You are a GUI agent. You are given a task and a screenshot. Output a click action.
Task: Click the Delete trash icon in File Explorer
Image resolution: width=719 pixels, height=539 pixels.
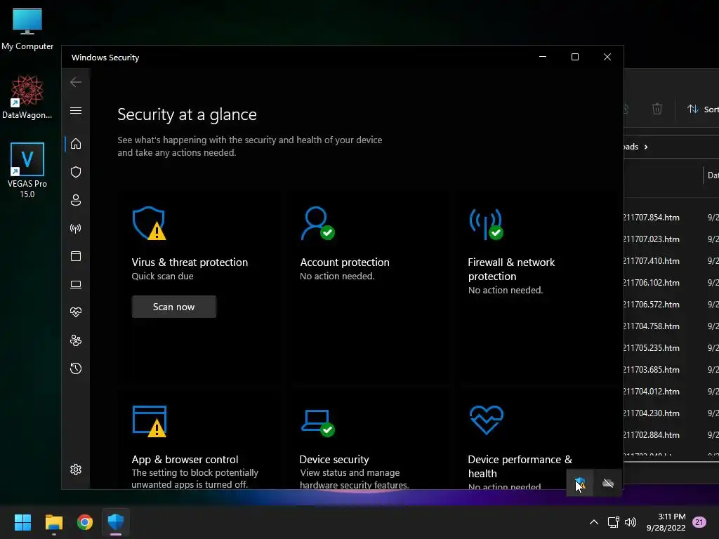tap(657, 109)
